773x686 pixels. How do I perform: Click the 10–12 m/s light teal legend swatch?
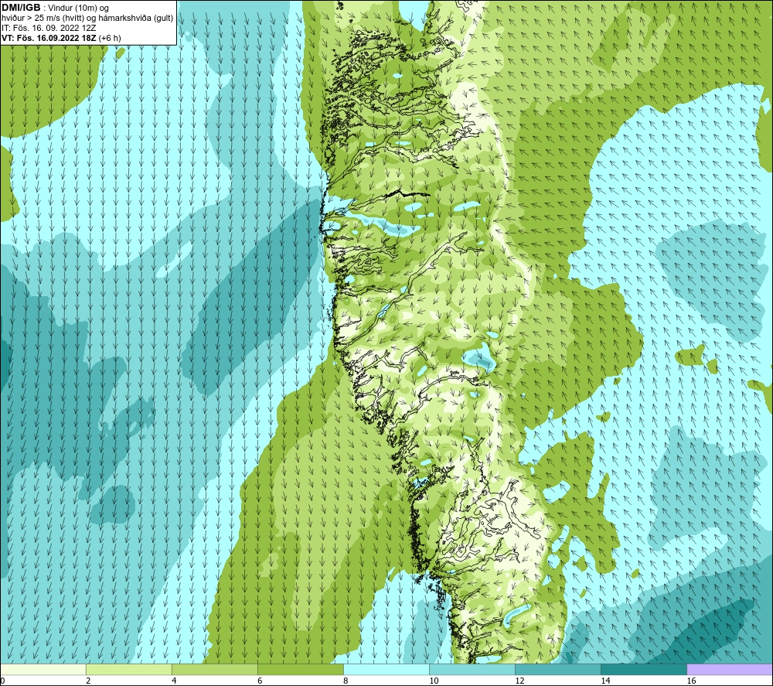pyautogui.click(x=472, y=669)
